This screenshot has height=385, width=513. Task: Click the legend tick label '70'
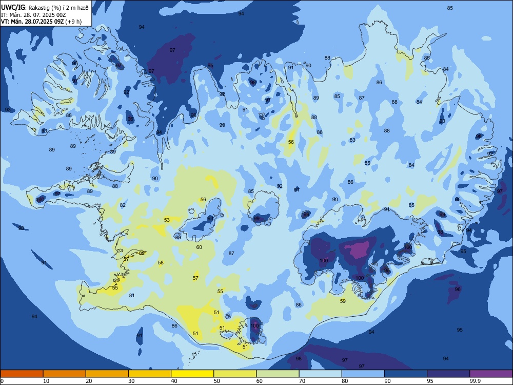(x=302, y=381)
